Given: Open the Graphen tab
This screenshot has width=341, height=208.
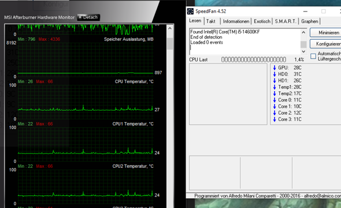Looking at the screenshot, I should coord(309,21).
